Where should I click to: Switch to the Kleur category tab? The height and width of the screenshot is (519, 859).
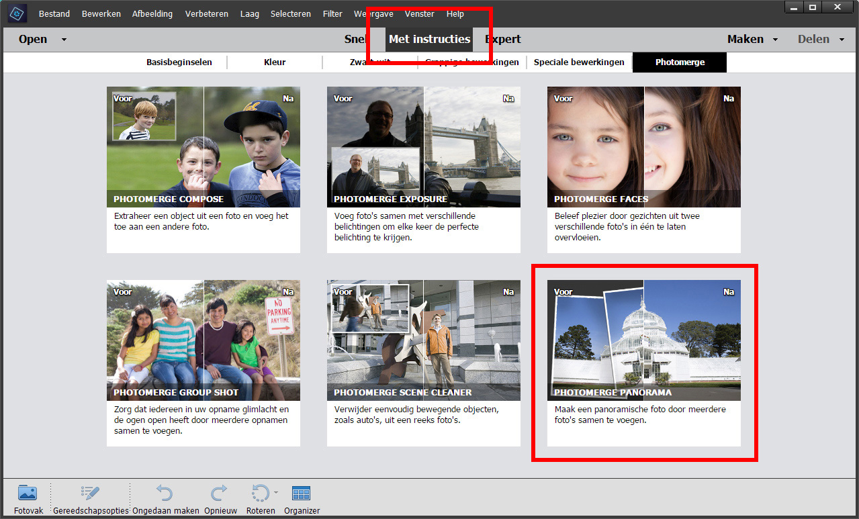point(275,62)
